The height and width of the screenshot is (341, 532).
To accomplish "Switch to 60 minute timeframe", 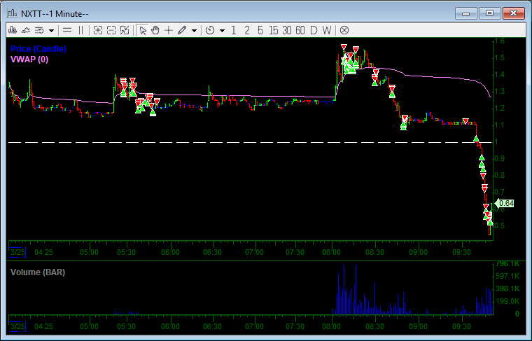I will click(x=300, y=31).
